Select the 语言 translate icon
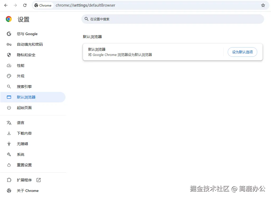Viewport: 271px width, 198px height. [9, 122]
